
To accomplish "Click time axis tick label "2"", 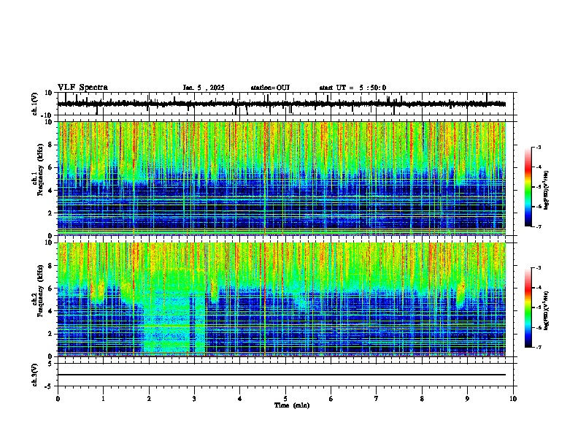I will [x=149, y=399].
